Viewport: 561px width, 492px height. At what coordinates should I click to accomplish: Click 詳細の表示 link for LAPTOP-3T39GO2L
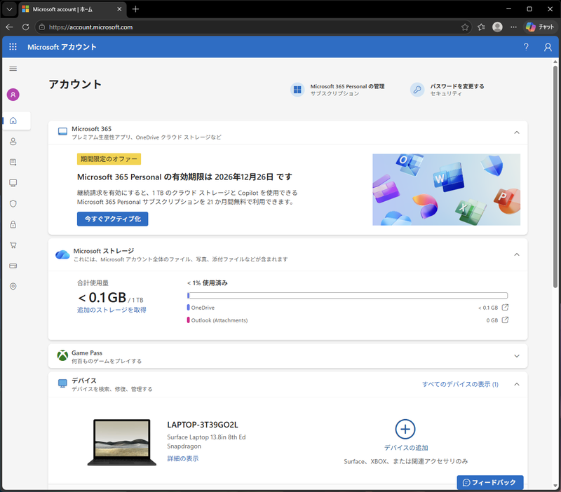pos(183,458)
